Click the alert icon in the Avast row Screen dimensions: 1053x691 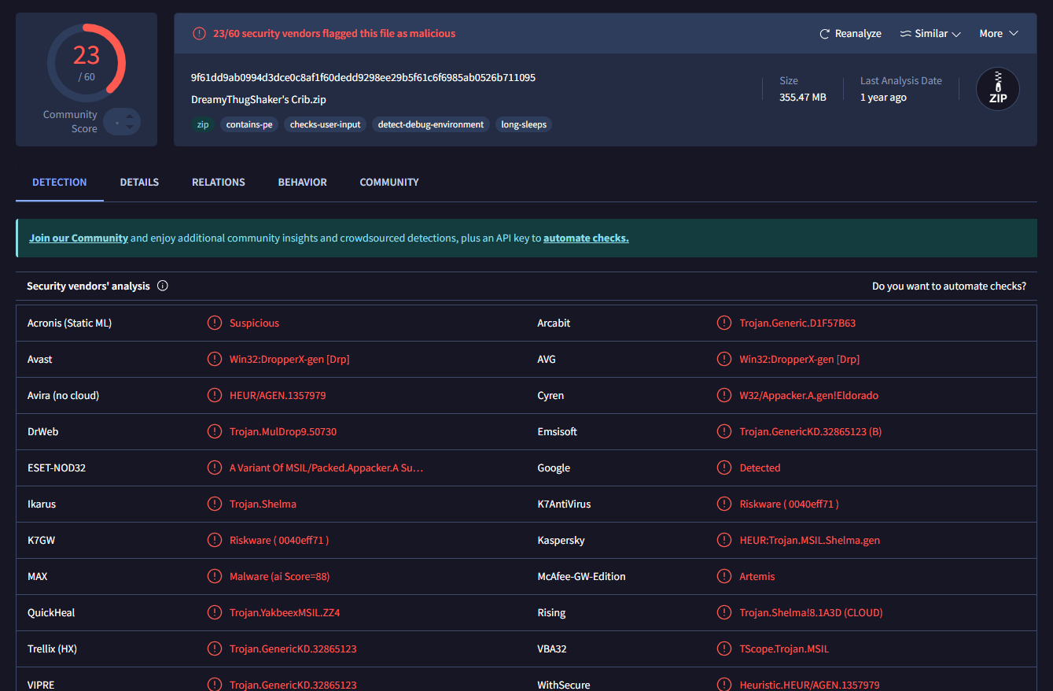coord(214,359)
